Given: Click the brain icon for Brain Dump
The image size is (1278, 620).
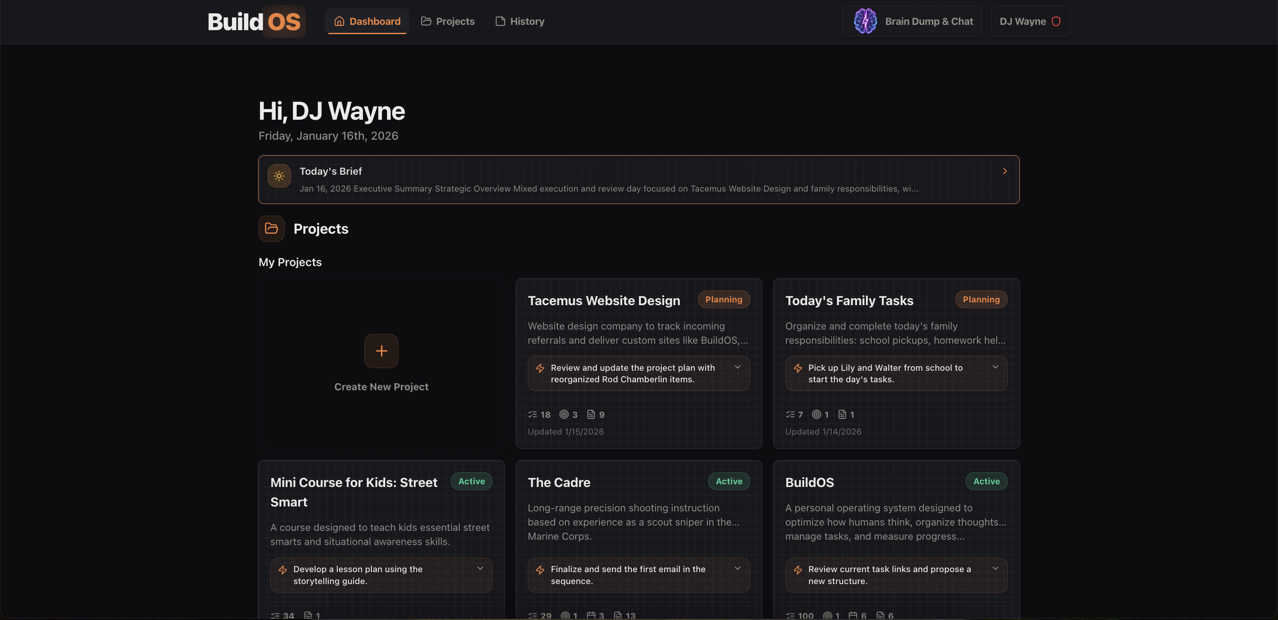Looking at the screenshot, I should 865,21.
